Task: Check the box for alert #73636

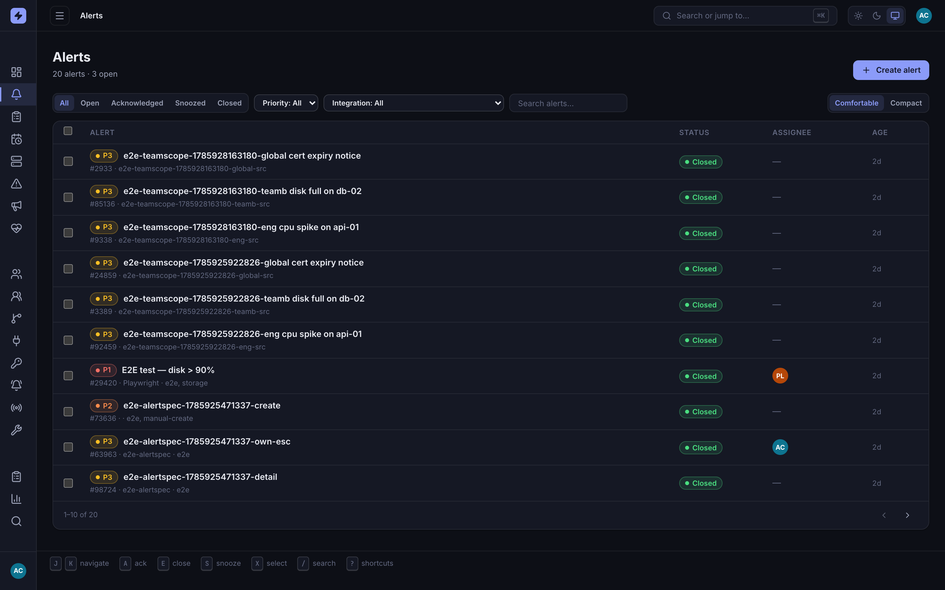Action: pyautogui.click(x=68, y=411)
